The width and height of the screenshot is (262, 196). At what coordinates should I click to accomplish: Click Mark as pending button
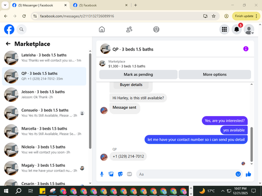coord(138,75)
